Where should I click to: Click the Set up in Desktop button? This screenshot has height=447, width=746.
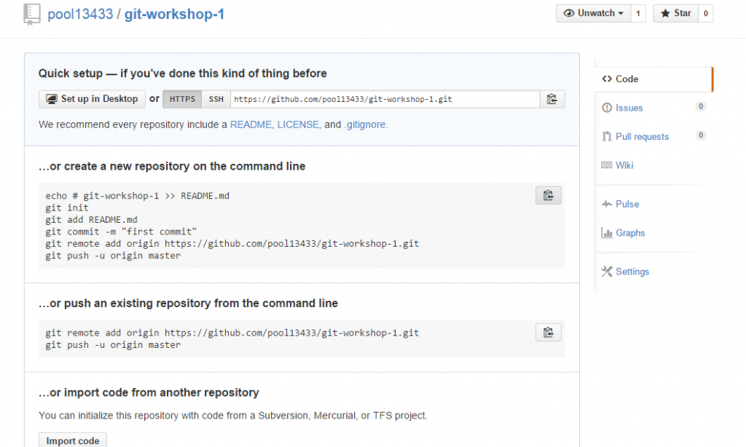coord(92,99)
